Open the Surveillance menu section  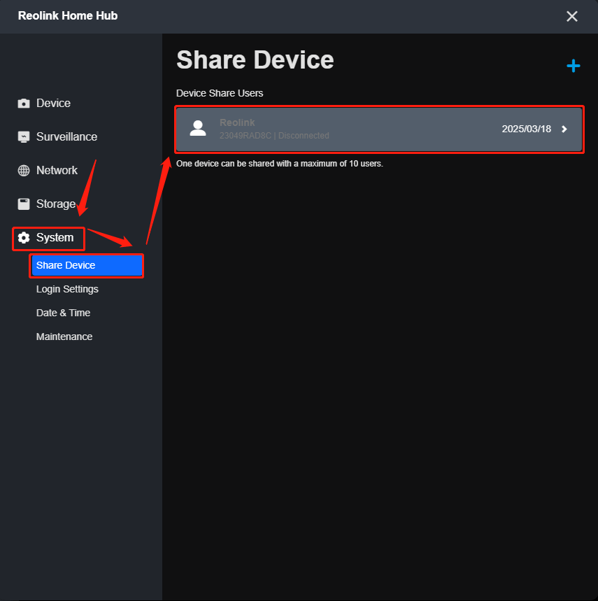[66, 137]
